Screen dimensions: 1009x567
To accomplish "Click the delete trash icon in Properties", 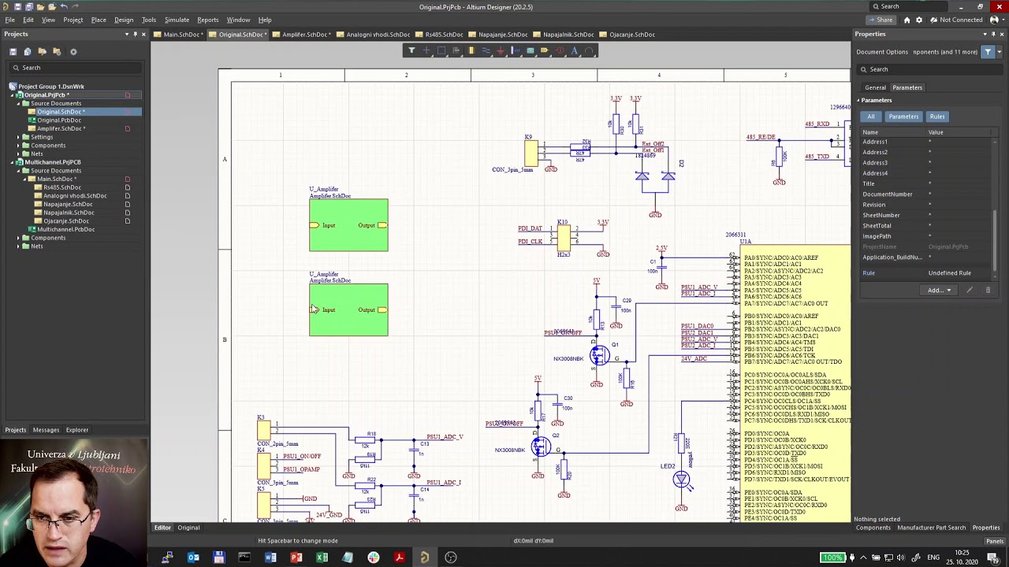I will point(988,290).
